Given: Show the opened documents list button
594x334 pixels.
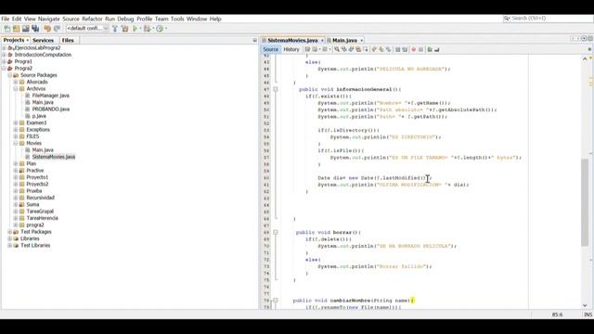Looking at the screenshot, I should point(584,39).
